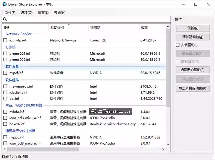
Task: Collapse the 打印机 group header
Action: (11, 47)
